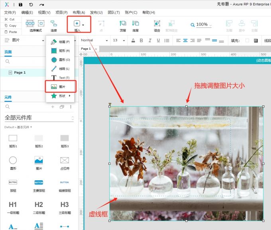The width and height of the screenshot is (271, 230).
Task: Open the 文件(F) menu
Action: (x=10, y=12)
